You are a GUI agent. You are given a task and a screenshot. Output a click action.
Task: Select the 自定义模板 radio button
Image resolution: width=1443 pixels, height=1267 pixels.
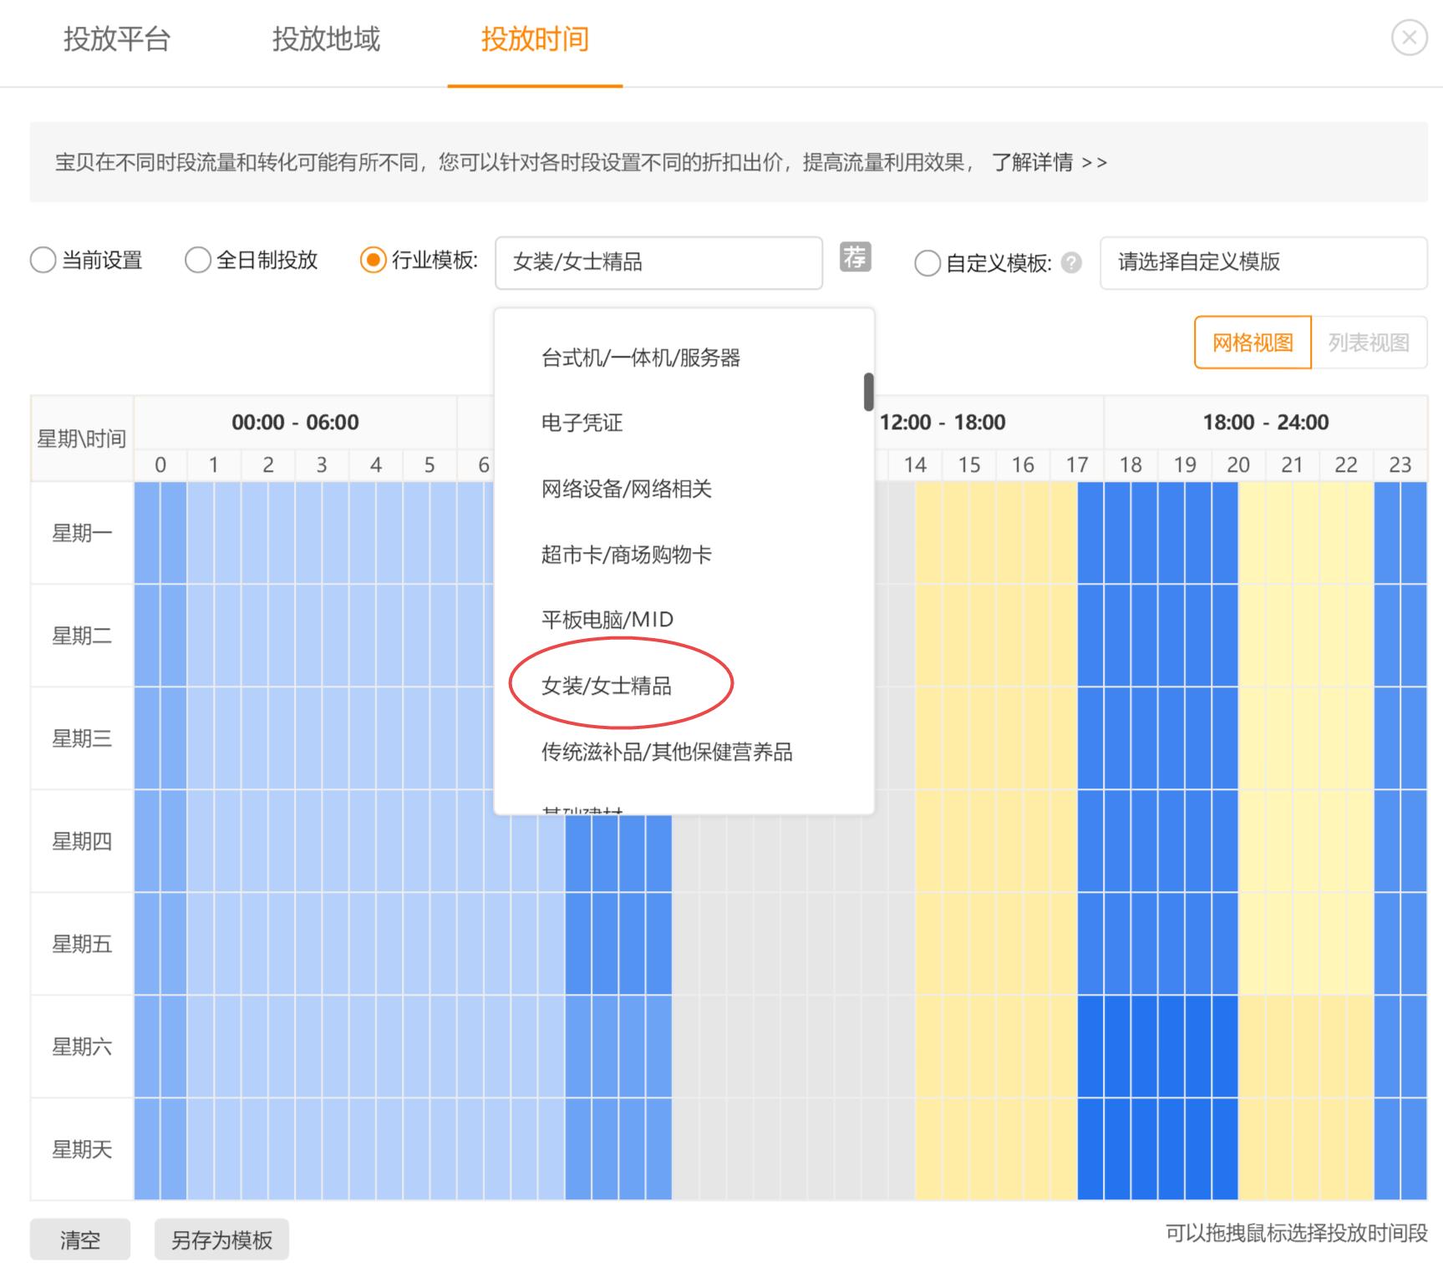pyautogui.click(x=927, y=263)
